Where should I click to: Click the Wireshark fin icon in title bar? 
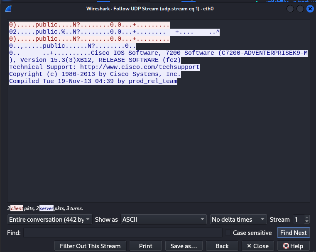8,8
